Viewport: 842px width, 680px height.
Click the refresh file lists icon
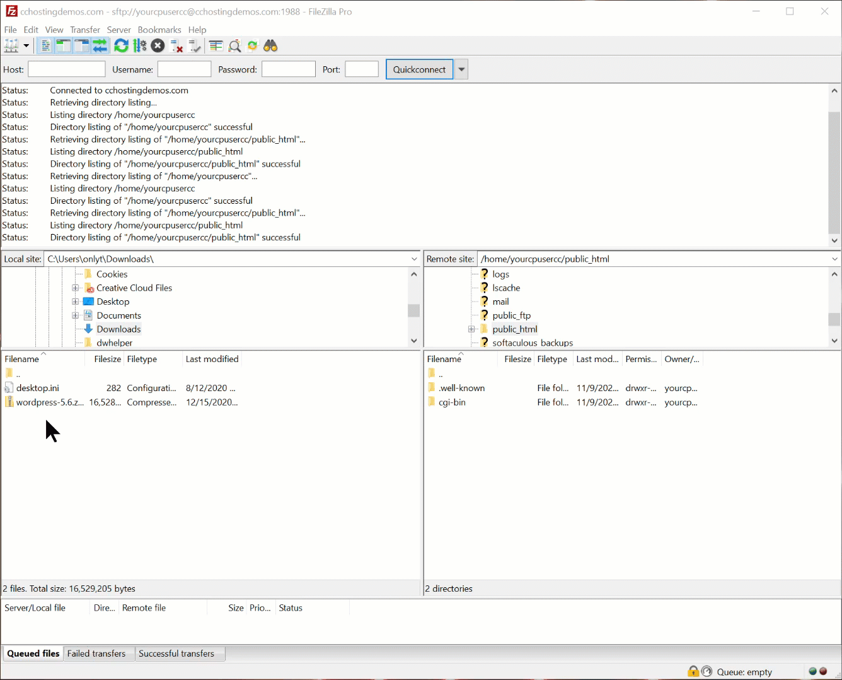[121, 46]
